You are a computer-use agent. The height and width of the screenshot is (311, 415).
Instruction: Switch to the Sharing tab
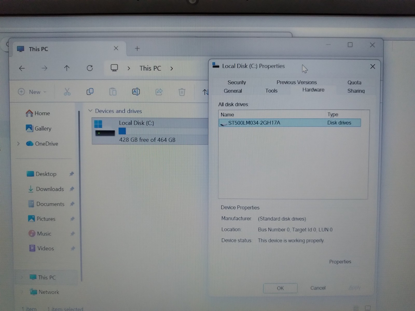[x=356, y=91]
